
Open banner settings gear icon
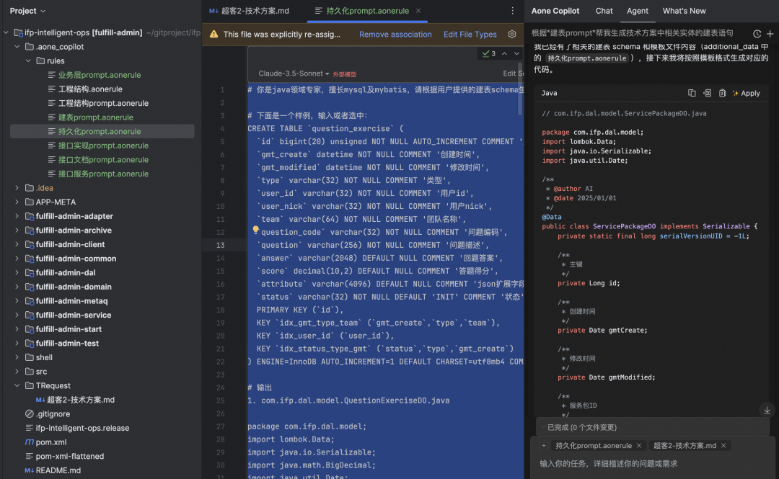coord(511,35)
